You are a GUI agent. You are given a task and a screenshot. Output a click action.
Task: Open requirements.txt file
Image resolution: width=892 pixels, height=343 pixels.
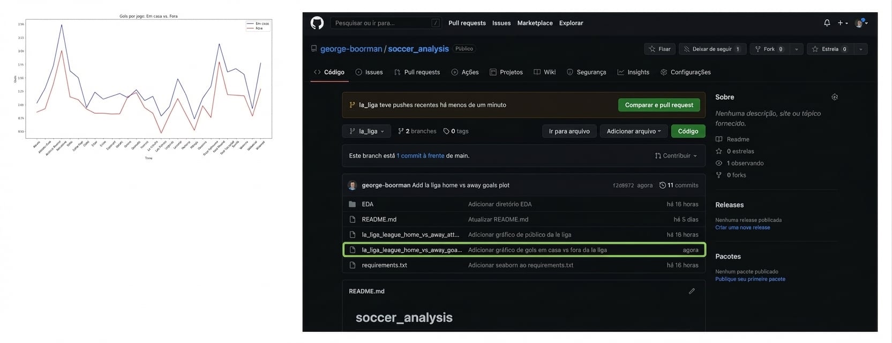[384, 265]
